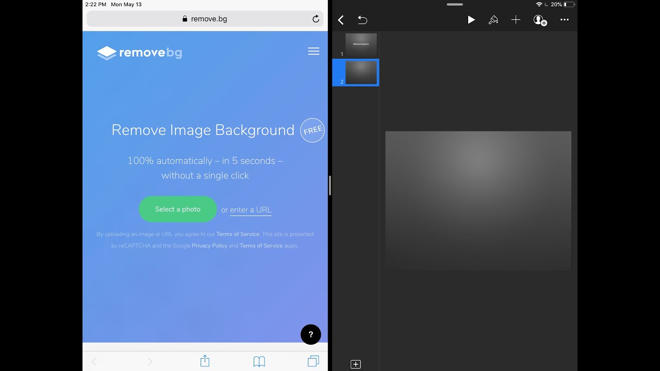Tap the 'without a single click' text
This screenshot has width=660, height=371.
pos(205,175)
